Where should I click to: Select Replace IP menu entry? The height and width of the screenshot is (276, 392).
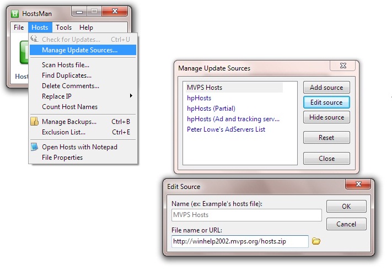click(x=83, y=96)
